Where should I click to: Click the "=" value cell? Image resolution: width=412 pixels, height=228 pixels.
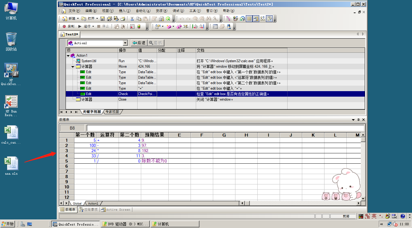(x=147, y=88)
